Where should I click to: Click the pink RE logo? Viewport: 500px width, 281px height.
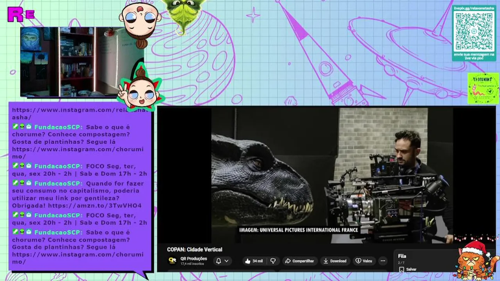21,14
